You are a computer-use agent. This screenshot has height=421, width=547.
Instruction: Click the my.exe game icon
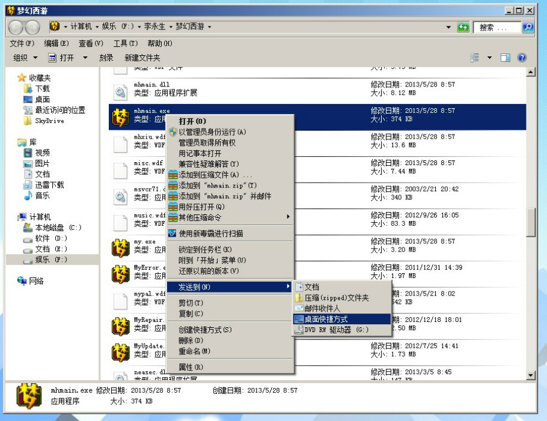coord(121,248)
